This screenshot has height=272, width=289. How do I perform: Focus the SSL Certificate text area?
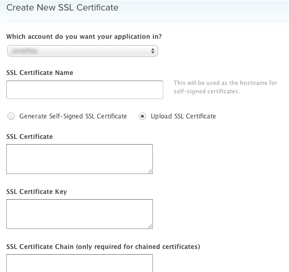click(x=80, y=159)
